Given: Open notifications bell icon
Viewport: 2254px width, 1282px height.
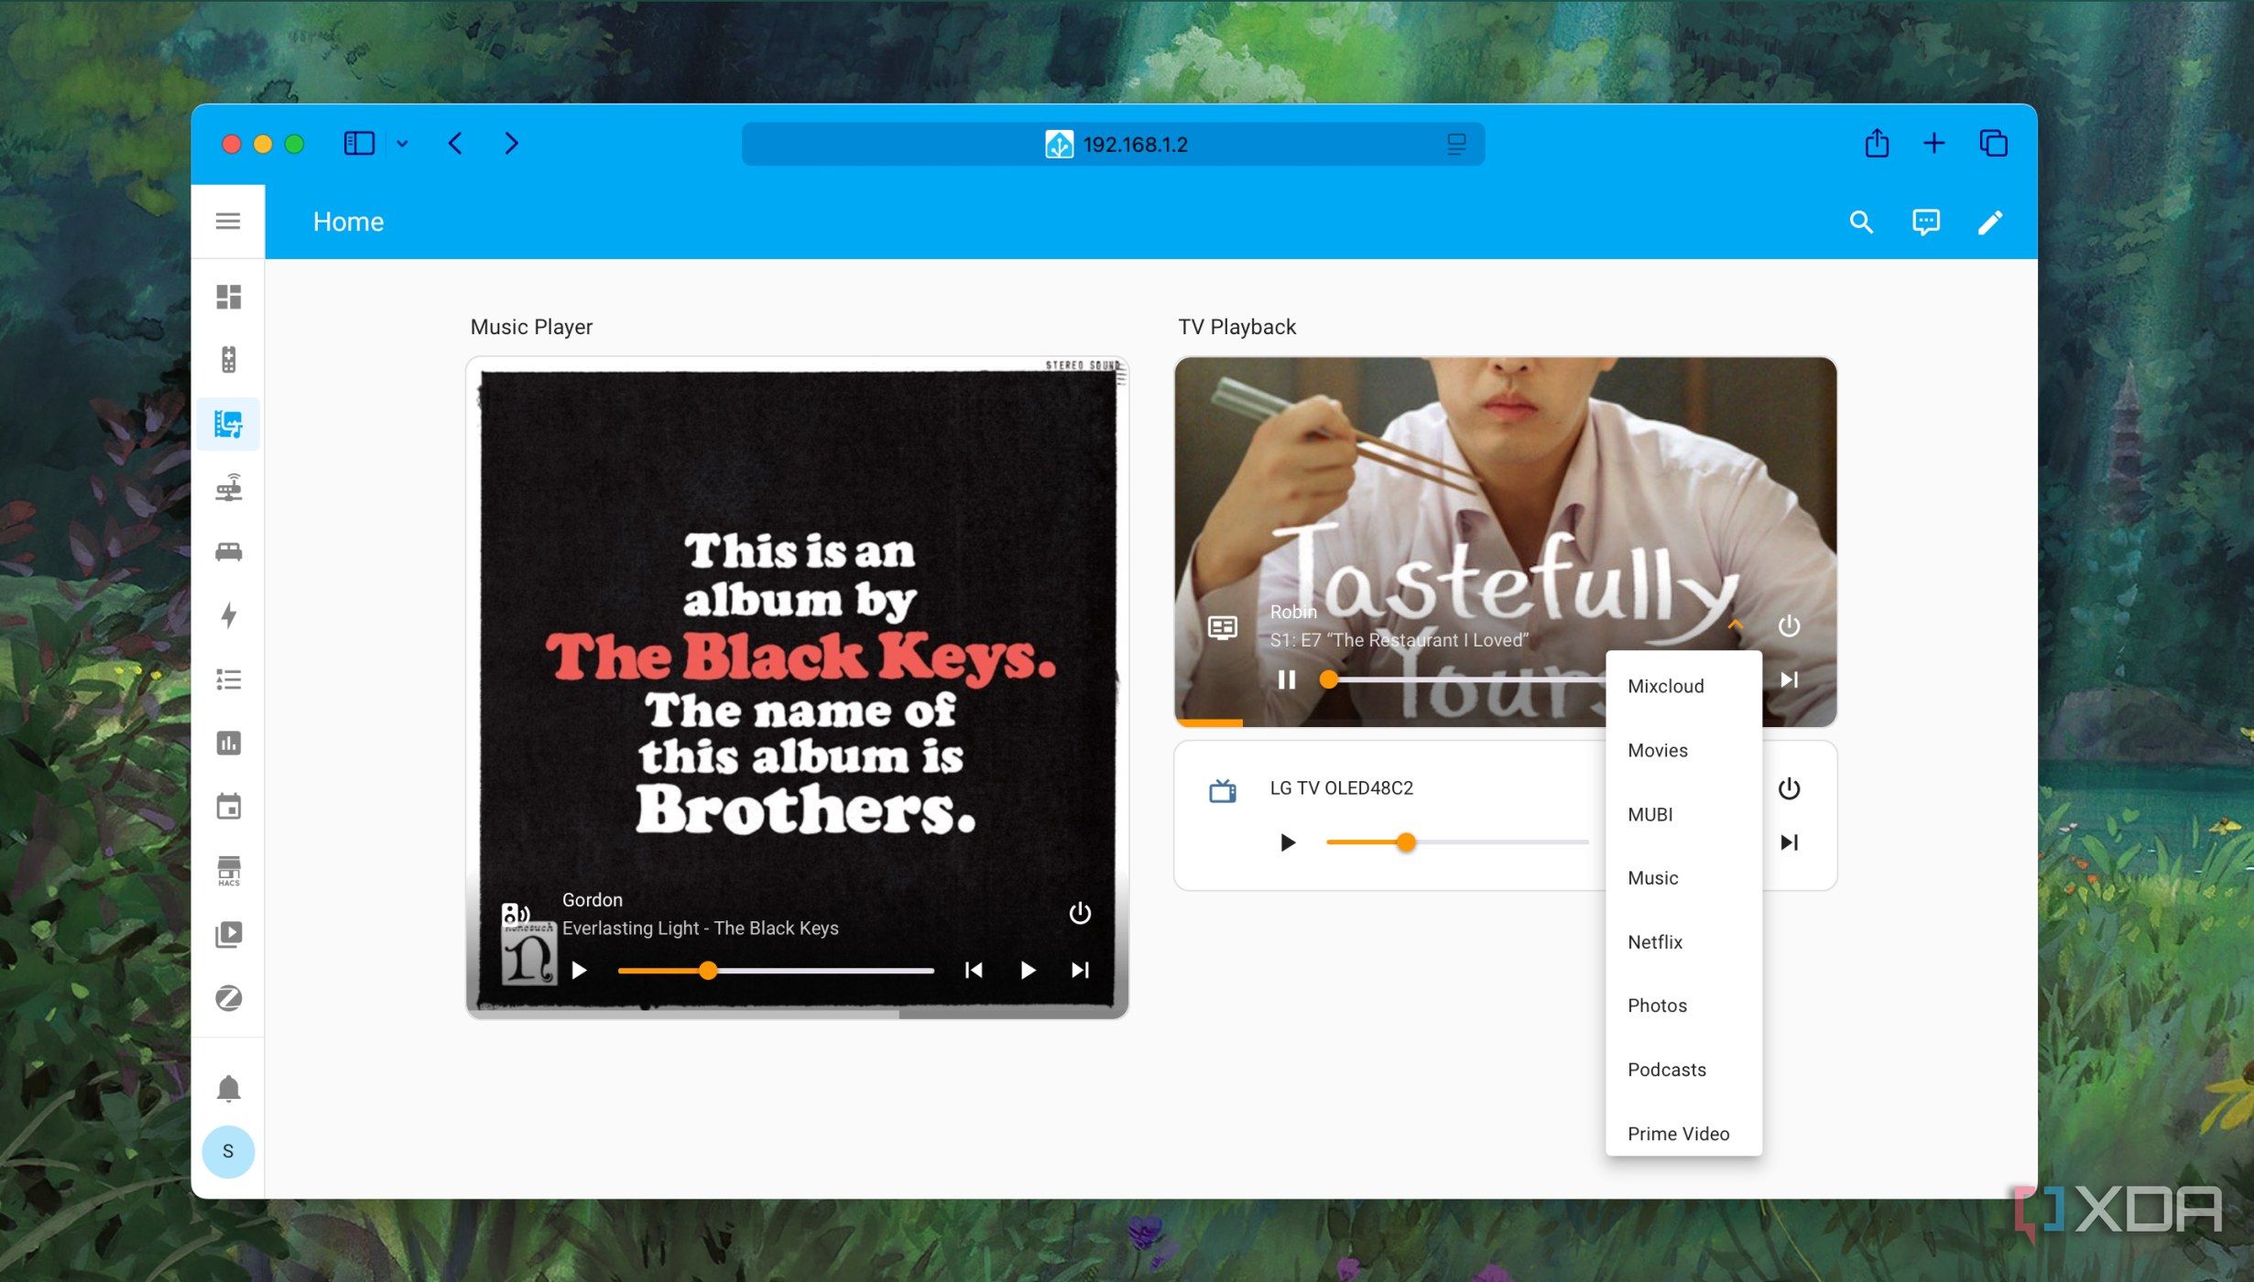Looking at the screenshot, I should (x=228, y=1089).
